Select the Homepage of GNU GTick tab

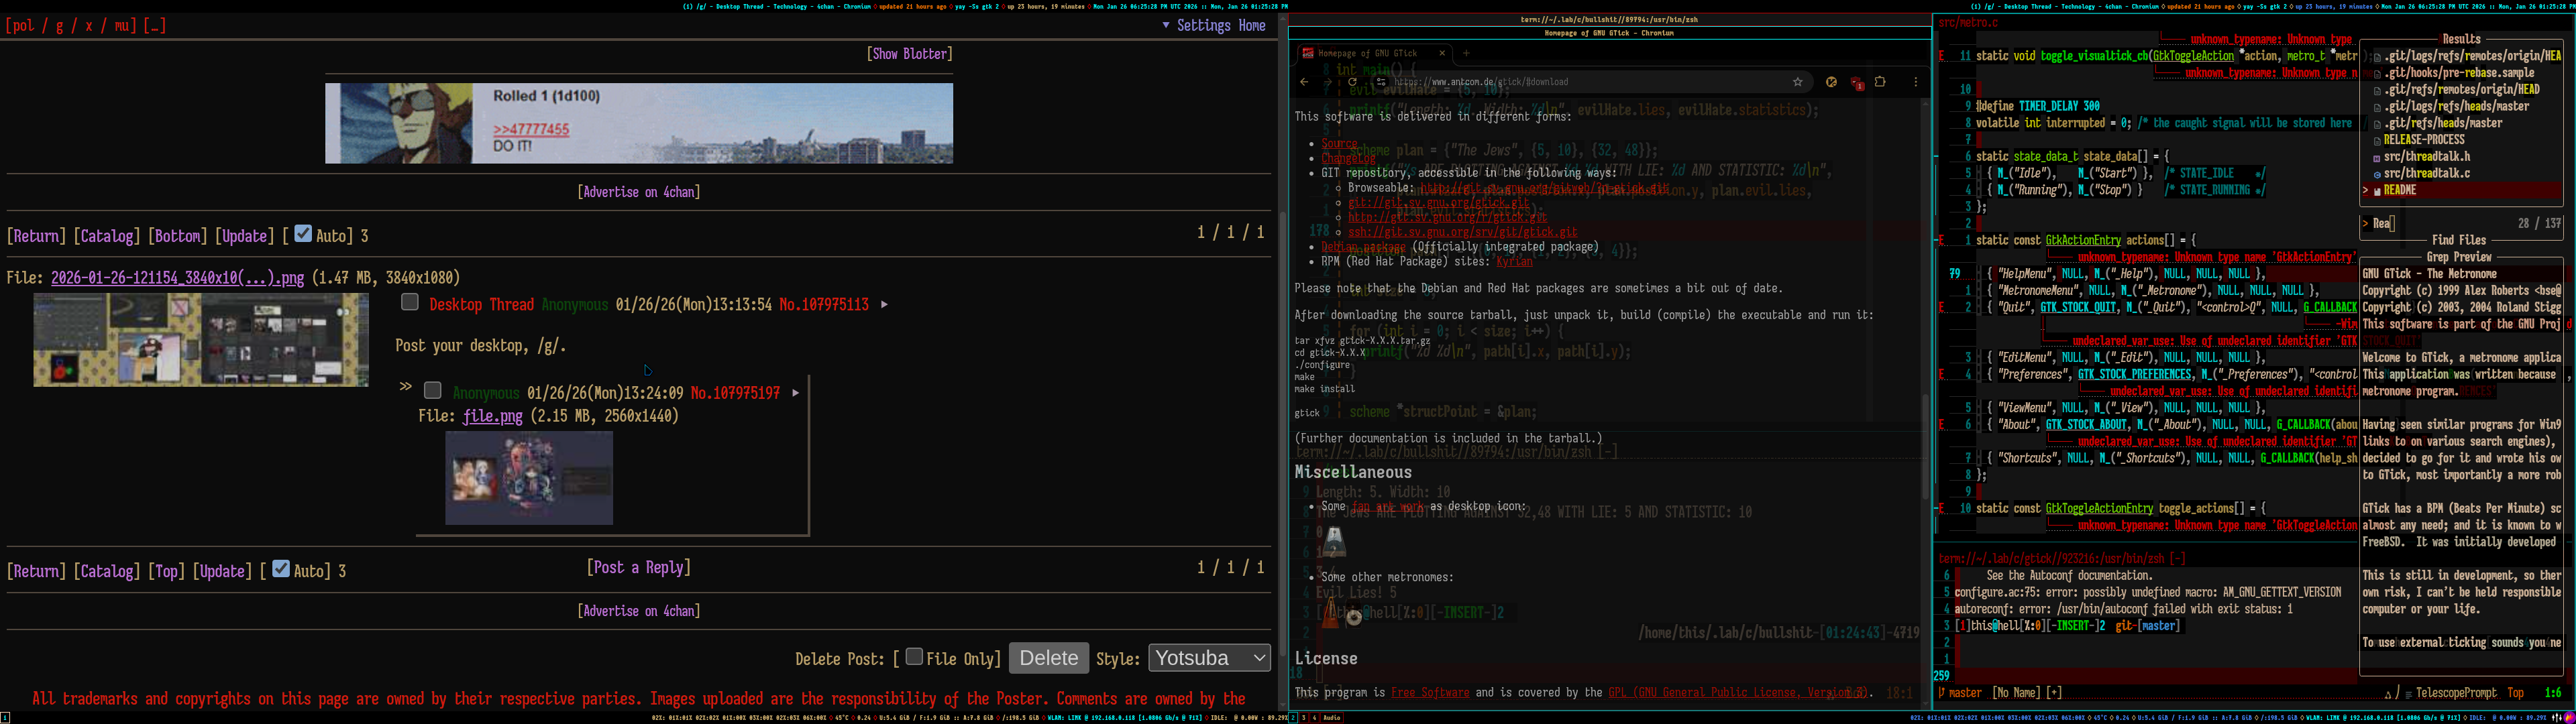(x=1367, y=53)
